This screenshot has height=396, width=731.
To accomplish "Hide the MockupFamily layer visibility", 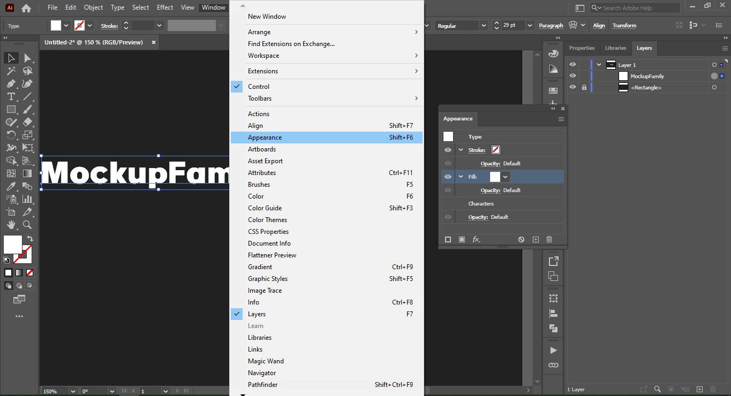I will 573,76.
